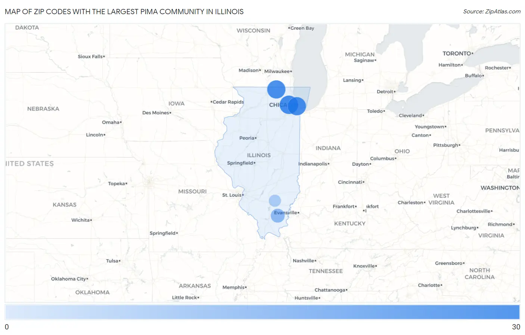Image resolution: width=525 pixels, height=335 pixels.
Task: Click the St. Louis city label
Action: click(232, 195)
